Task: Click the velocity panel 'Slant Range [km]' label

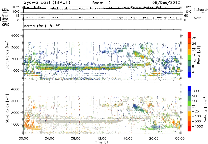Action: pyautogui.click(x=7, y=109)
